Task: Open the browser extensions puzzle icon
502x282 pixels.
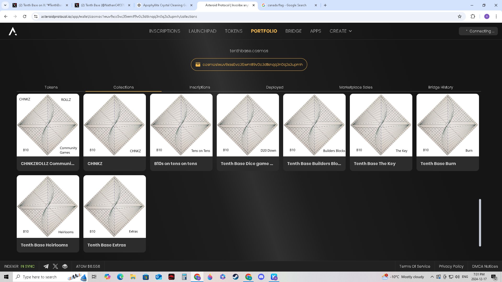Action: click(x=473, y=16)
